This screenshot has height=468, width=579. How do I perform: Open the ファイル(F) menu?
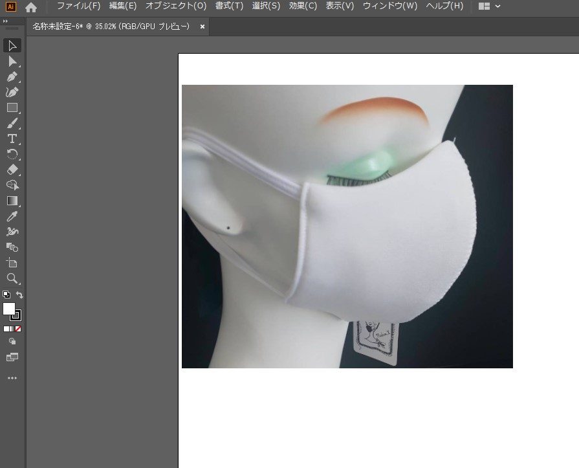(79, 6)
